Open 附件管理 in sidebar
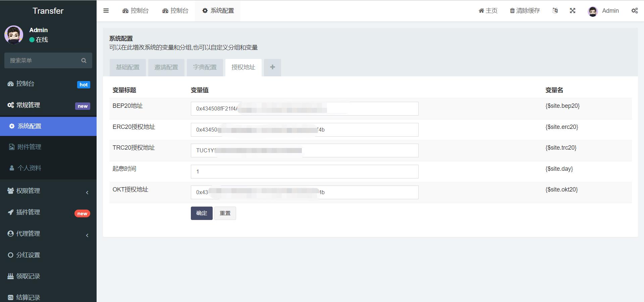The width and height of the screenshot is (644, 302). click(x=48, y=147)
